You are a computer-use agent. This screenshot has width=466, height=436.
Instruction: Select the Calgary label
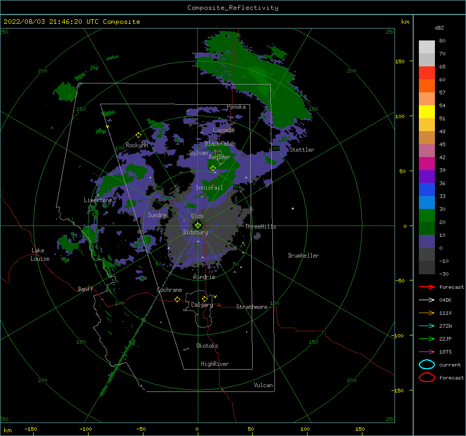pyautogui.click(x=202, y=305)
